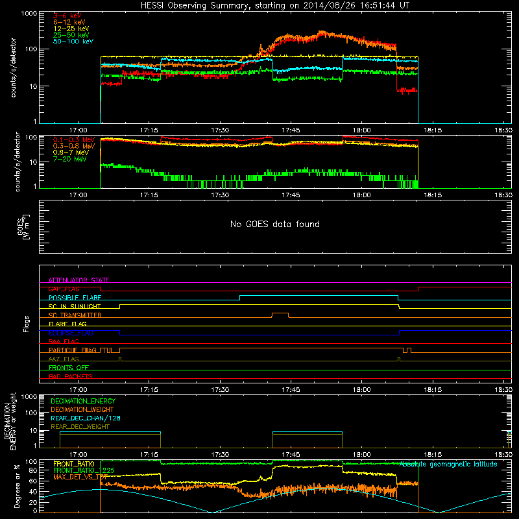The image size is (519, 519).
Task: Select the 6-12 keV legend label
Action: pos(69,22)
